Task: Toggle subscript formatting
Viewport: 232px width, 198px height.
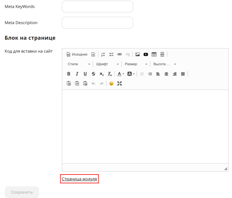Action: [102, 74]
